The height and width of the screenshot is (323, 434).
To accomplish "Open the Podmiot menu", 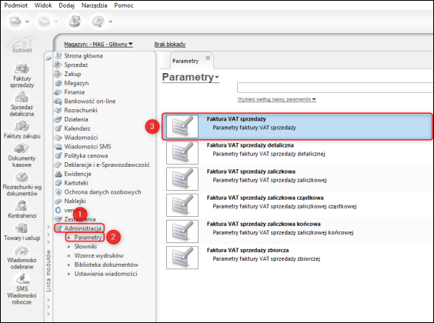I will [16, 5].
